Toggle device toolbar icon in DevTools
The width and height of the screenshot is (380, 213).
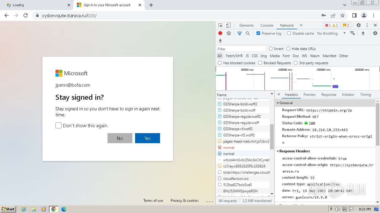click(x=228, y=25)
